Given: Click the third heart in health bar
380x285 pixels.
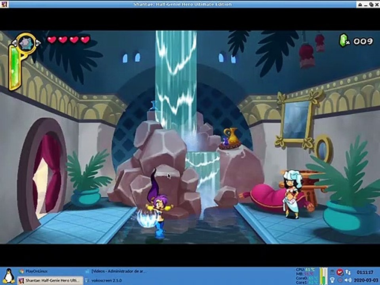Looking at the screenshot, I should pos(74,40).
